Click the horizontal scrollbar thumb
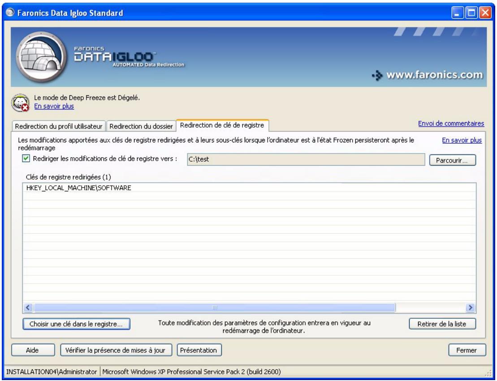The width and height of the screenshot is (497, 381). tap(214, 308)
